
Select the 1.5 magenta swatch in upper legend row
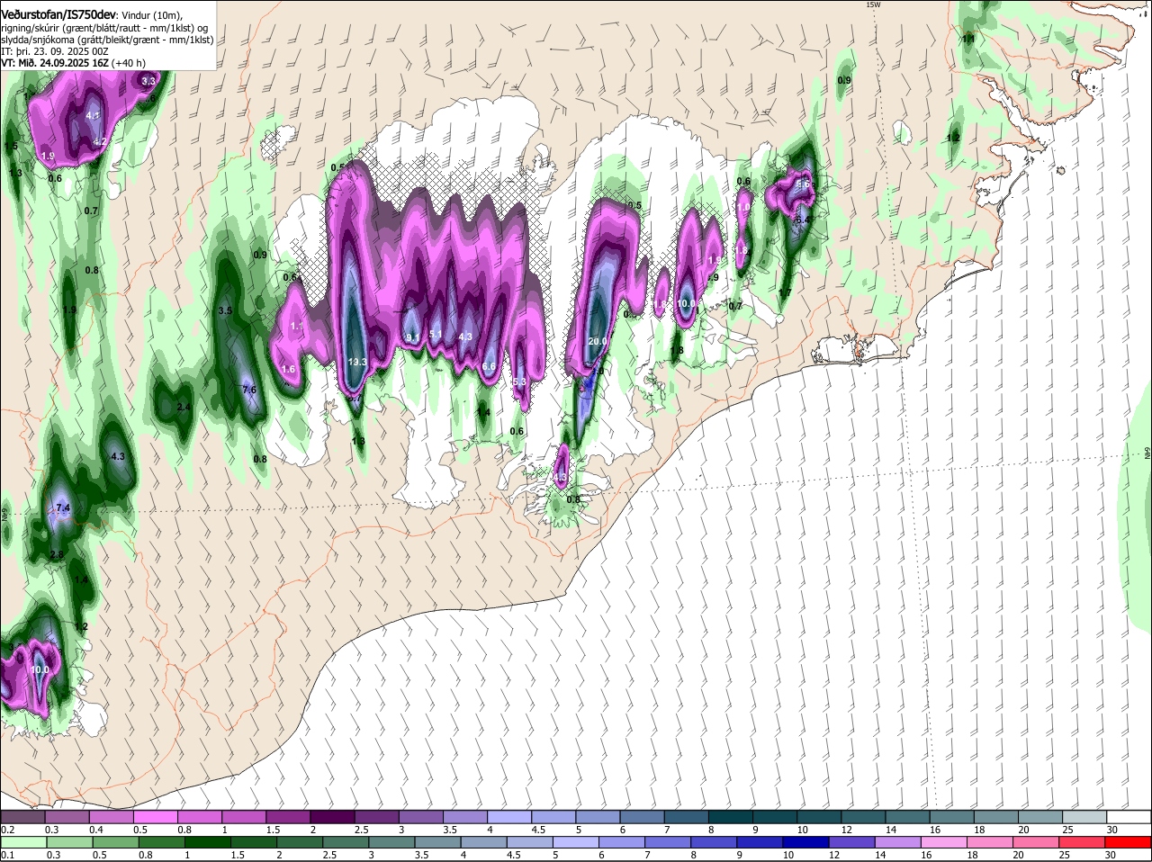coord(287,816)
